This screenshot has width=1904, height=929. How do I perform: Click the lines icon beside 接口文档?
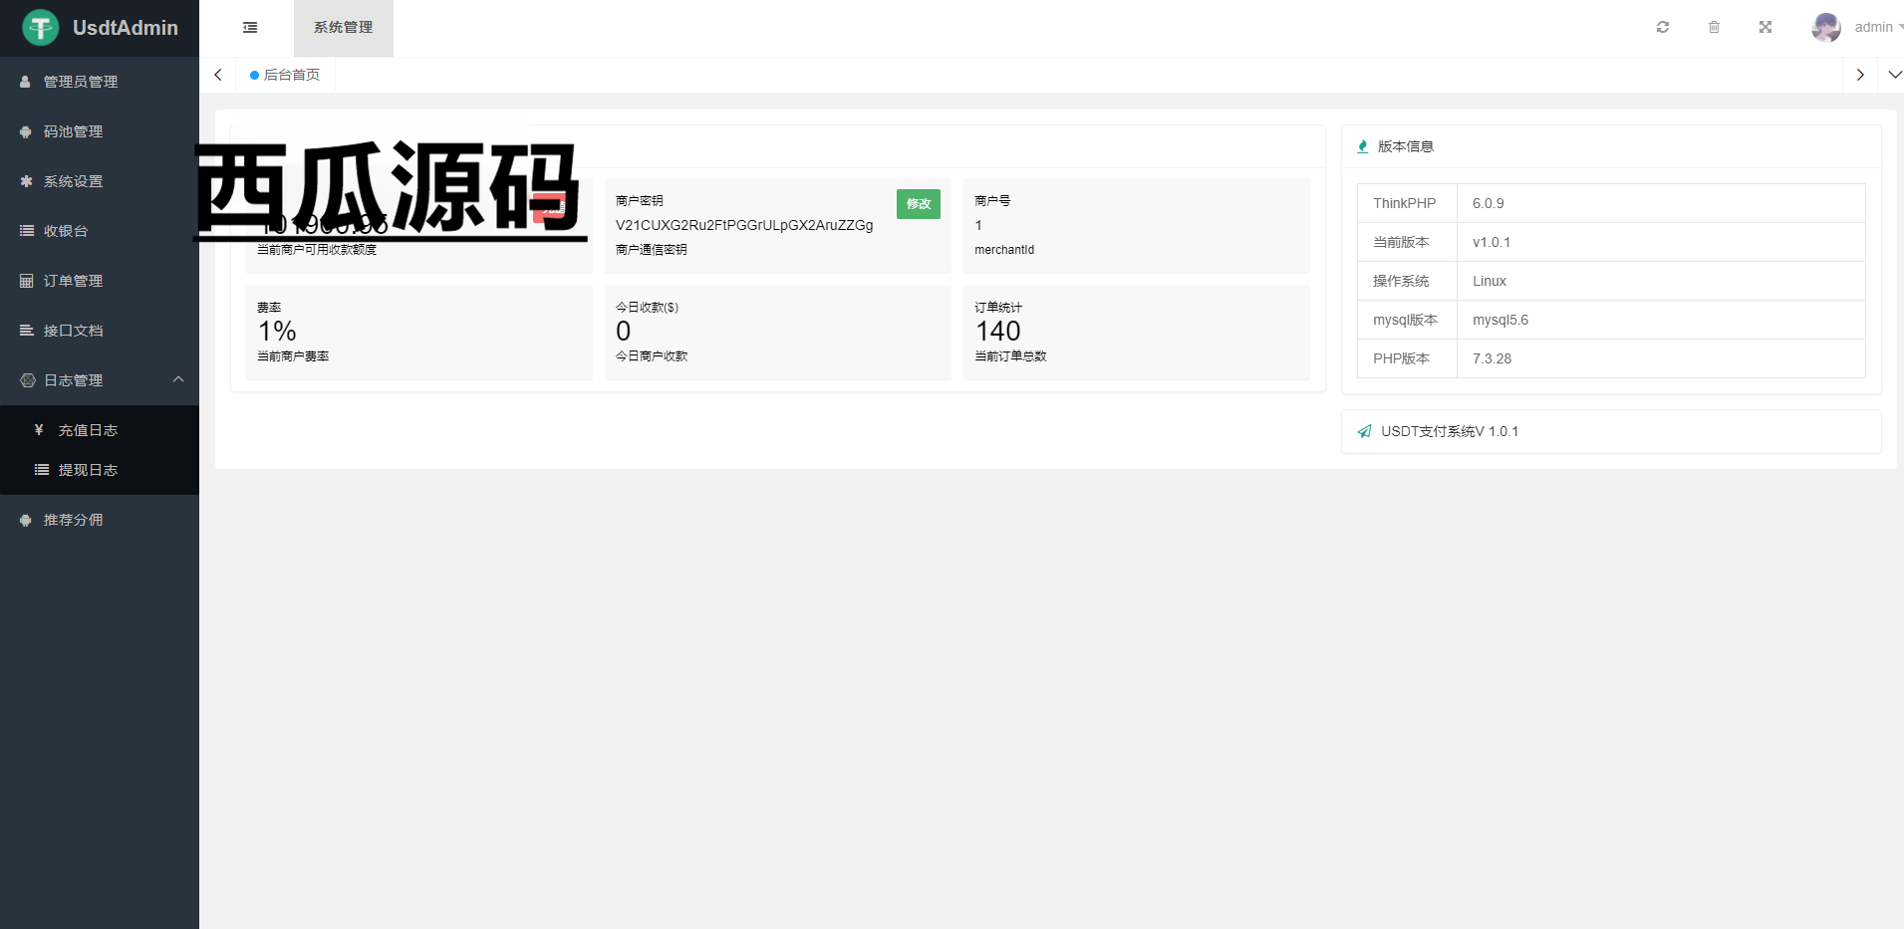tap(26, 331)
